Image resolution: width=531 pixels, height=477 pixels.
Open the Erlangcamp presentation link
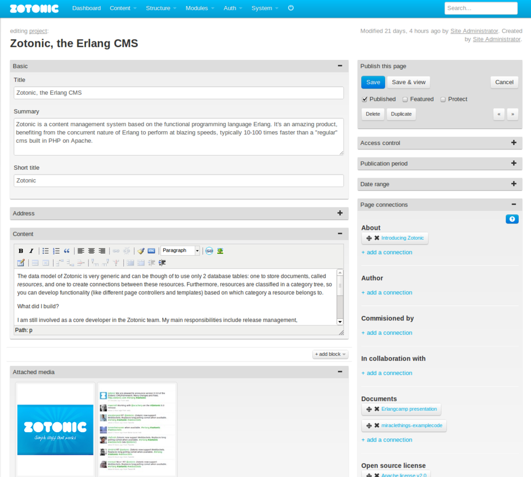(409, 409)
